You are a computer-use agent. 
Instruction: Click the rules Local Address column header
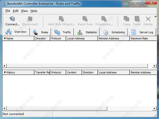click(x=82, y=38)
